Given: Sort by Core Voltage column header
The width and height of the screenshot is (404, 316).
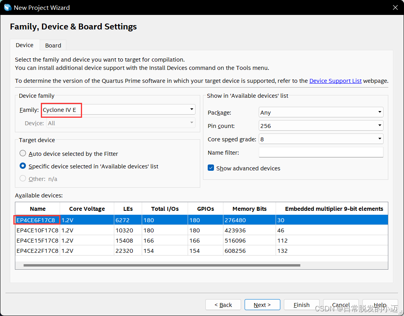Looking at the screenshot, I should [87, 209].
